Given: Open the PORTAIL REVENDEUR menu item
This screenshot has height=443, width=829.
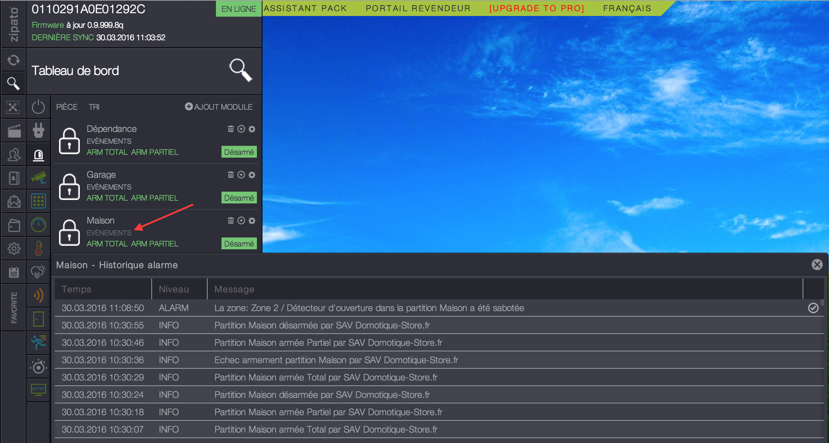Looking at the screenshot, I should coord(418,8).
